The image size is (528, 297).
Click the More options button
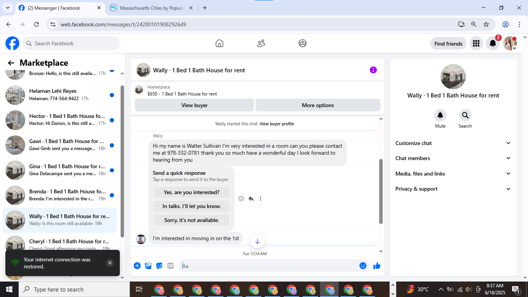318,105
